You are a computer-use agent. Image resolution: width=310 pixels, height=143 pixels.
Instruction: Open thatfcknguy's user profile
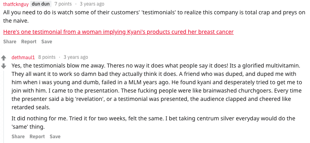point(16,4)
